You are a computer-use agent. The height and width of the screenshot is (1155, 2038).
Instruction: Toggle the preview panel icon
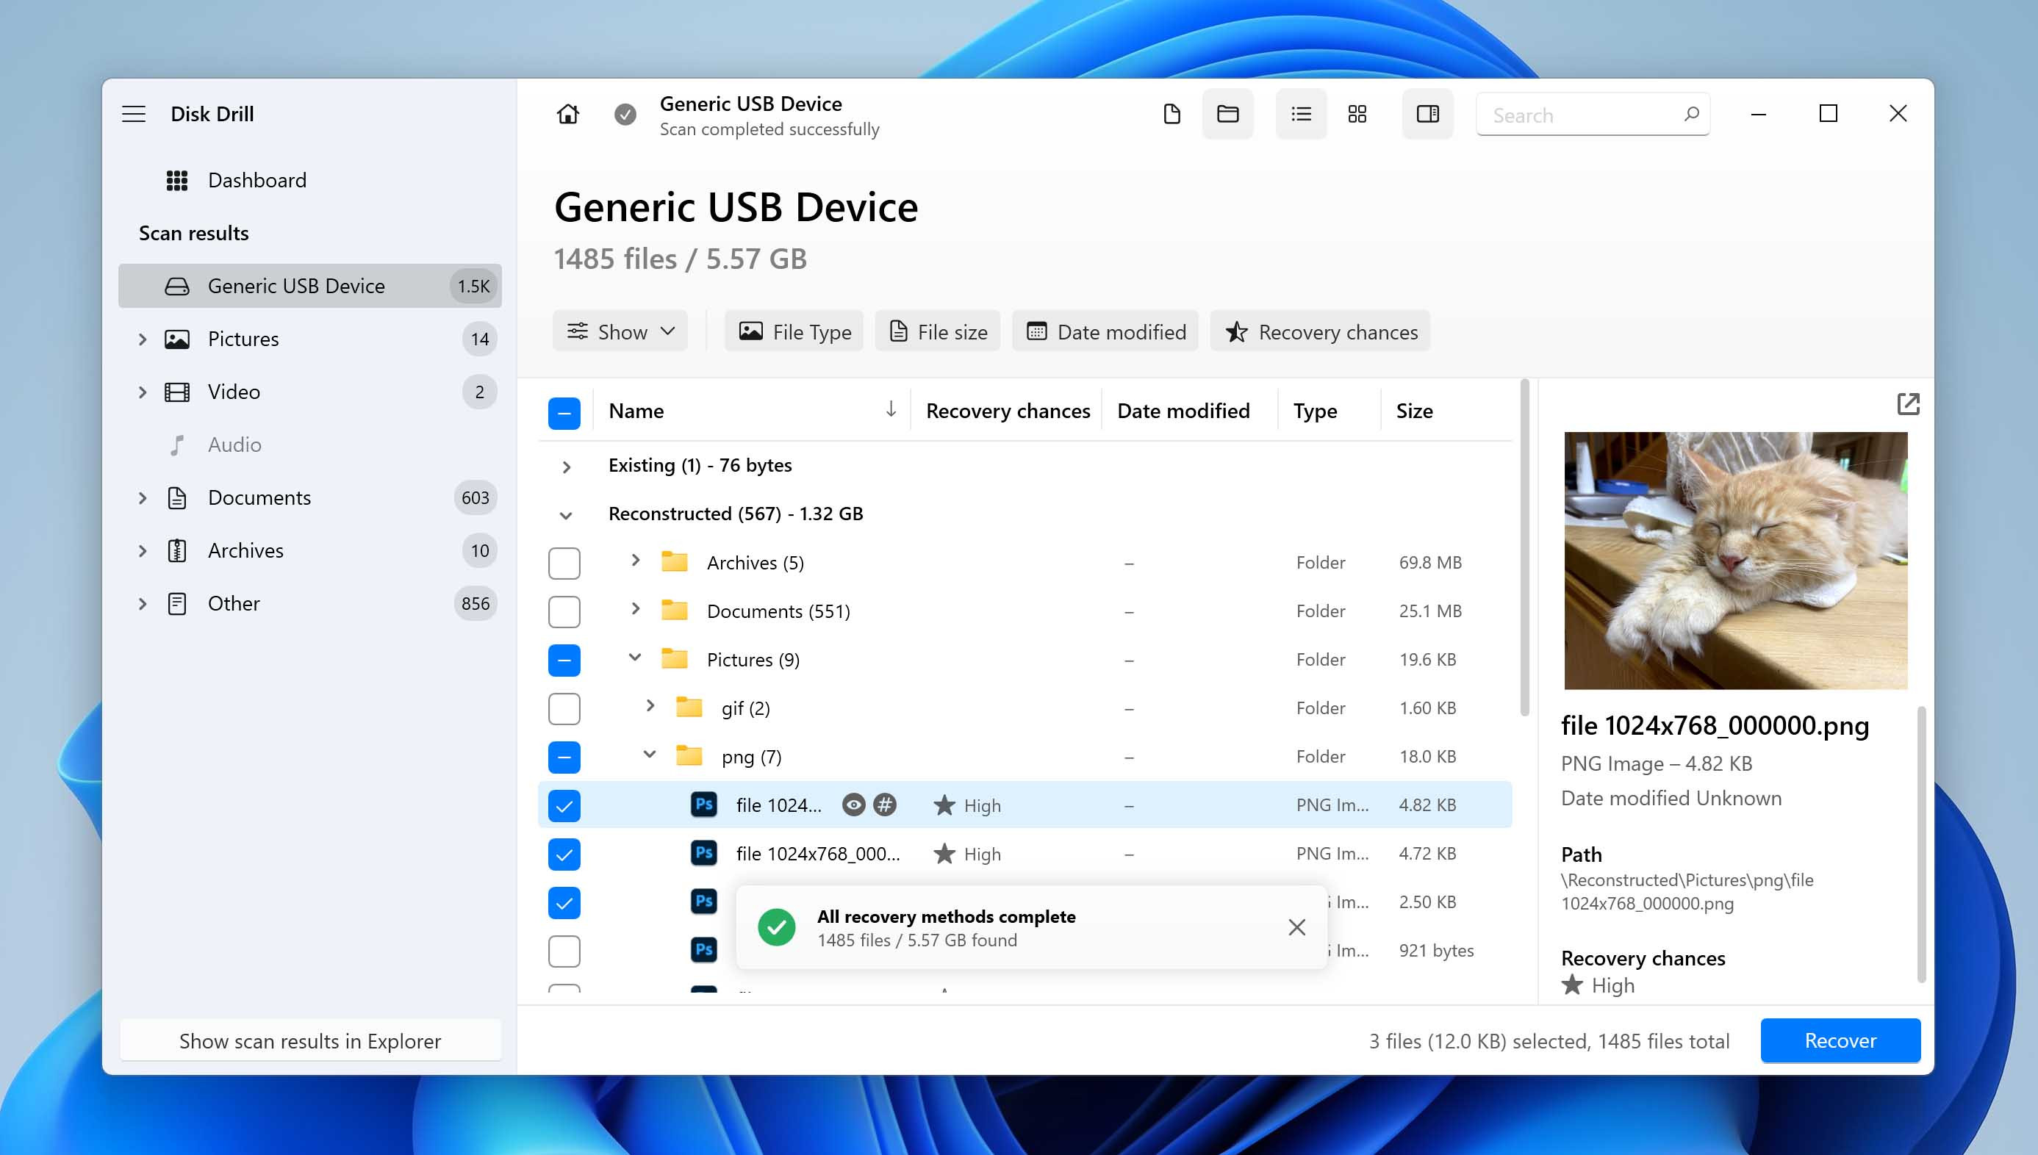coord(1428,114)
